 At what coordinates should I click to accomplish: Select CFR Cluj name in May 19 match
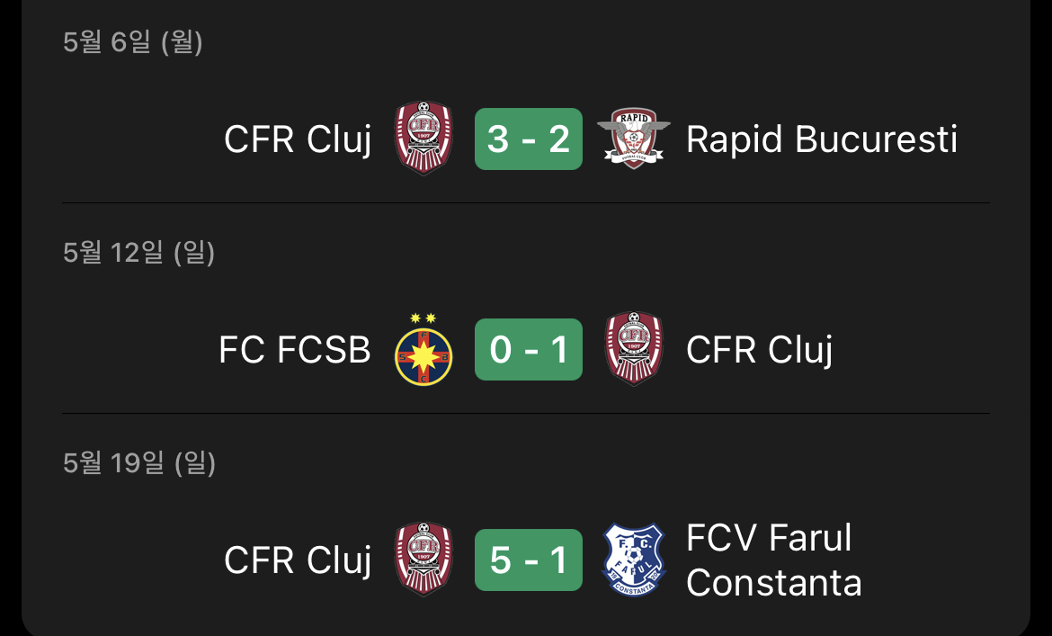298,560
